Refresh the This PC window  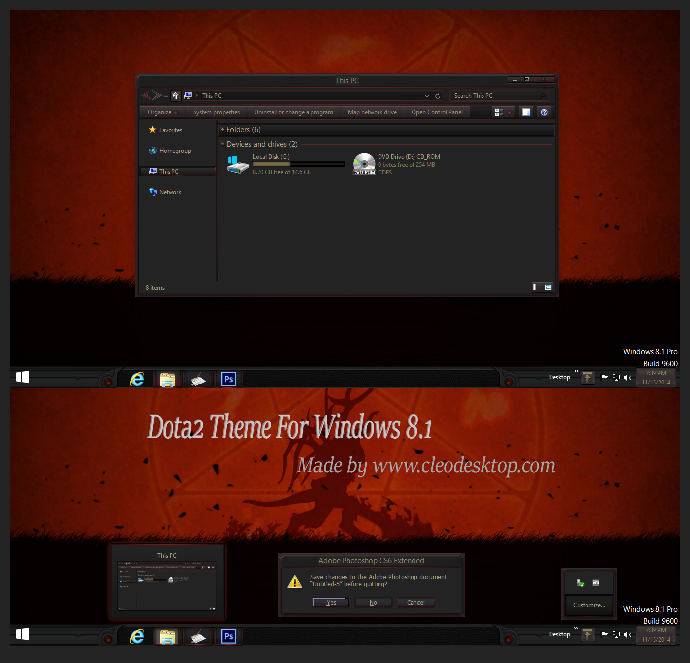point(438,96)
